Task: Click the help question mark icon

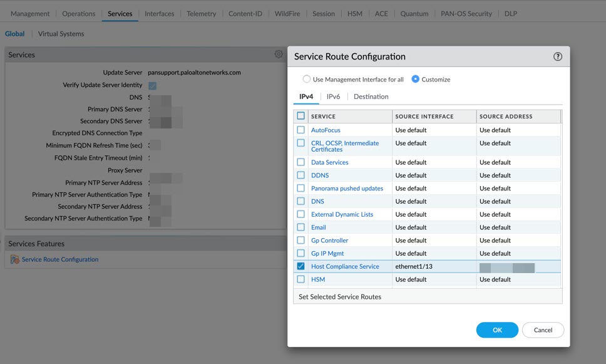Action: pyautogui.click(x=558, y=56)
